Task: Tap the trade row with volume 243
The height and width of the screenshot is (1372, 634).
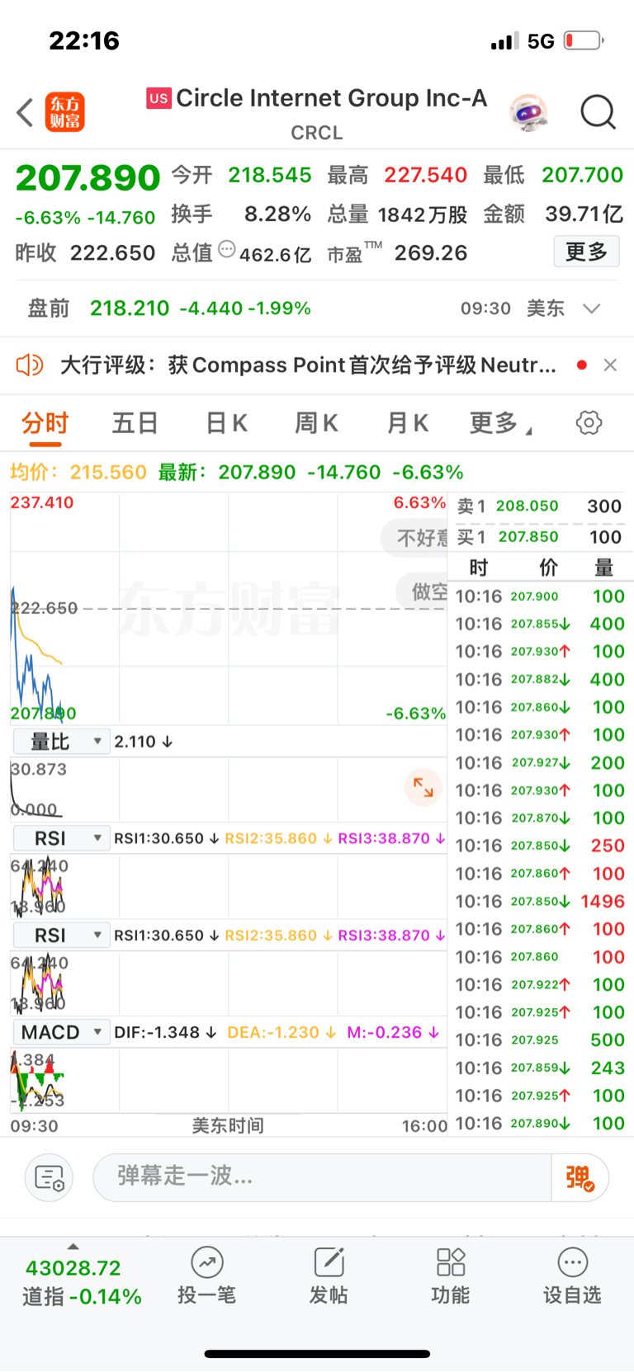Action: (539, 1068)
